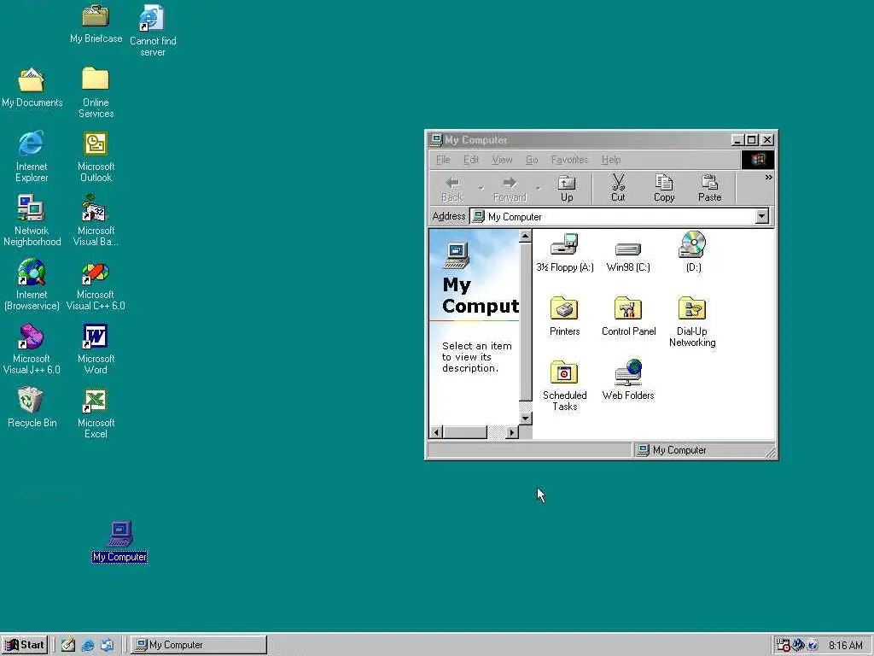This screenshot has width=874, height=656.
Task: Select the Recycle Bin icon
Action: [32, 407]
